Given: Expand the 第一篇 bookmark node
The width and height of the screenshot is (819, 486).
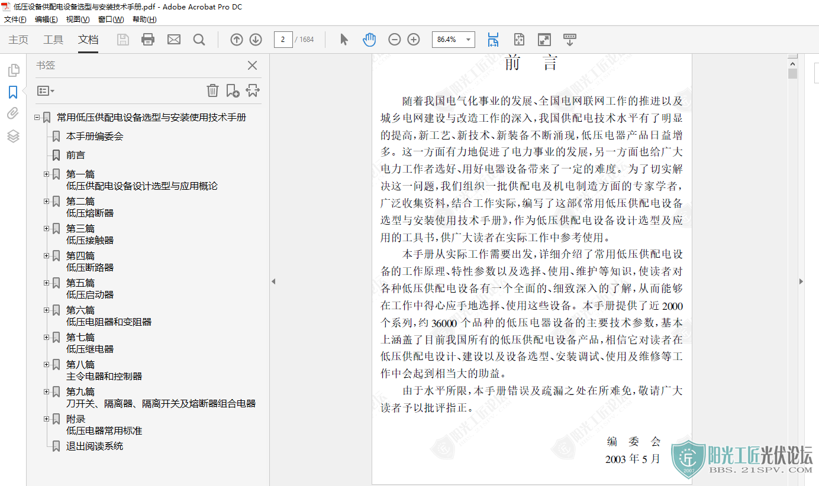Looking at the screenshot, I should click(x=46, y=174).
